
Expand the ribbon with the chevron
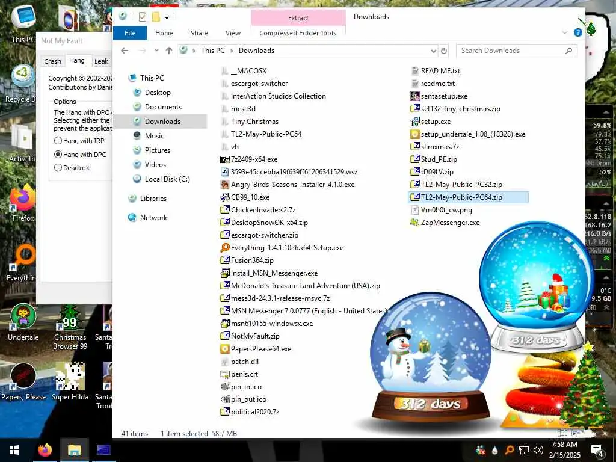(x=564, y=32)
